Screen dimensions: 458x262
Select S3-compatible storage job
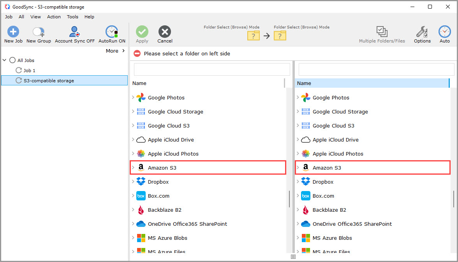coord(65,80)
